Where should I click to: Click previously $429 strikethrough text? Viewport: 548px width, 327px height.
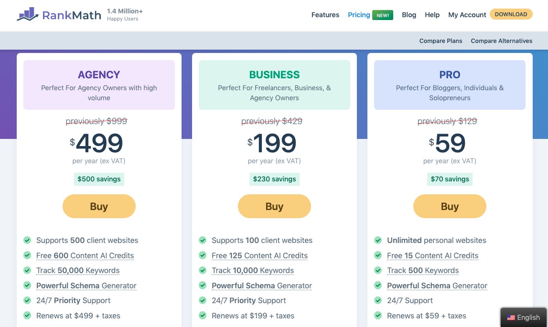(272, 121)
